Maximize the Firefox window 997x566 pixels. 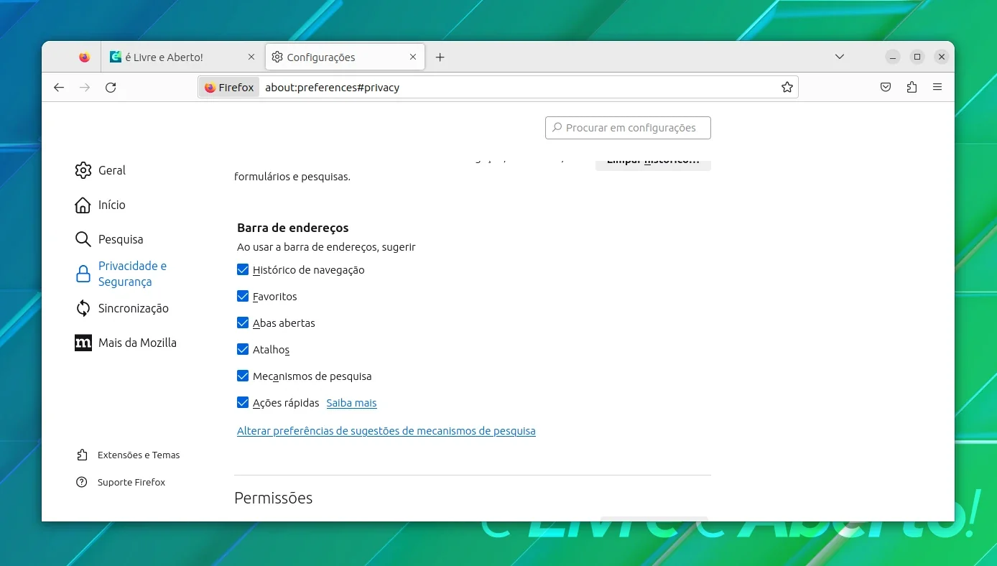click(917, 57)
